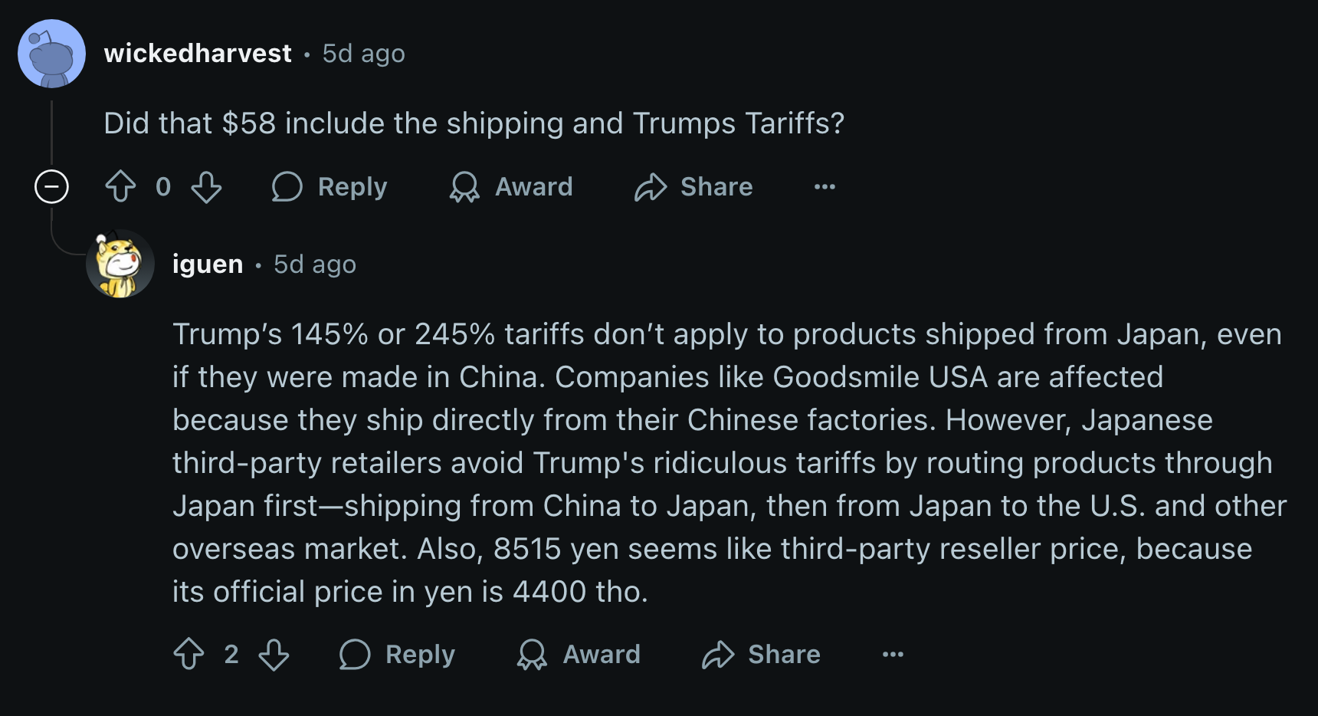Screen dimensions: 1318x716
Task: Downvote wickedharvest's comment
Action: [206, 186]
